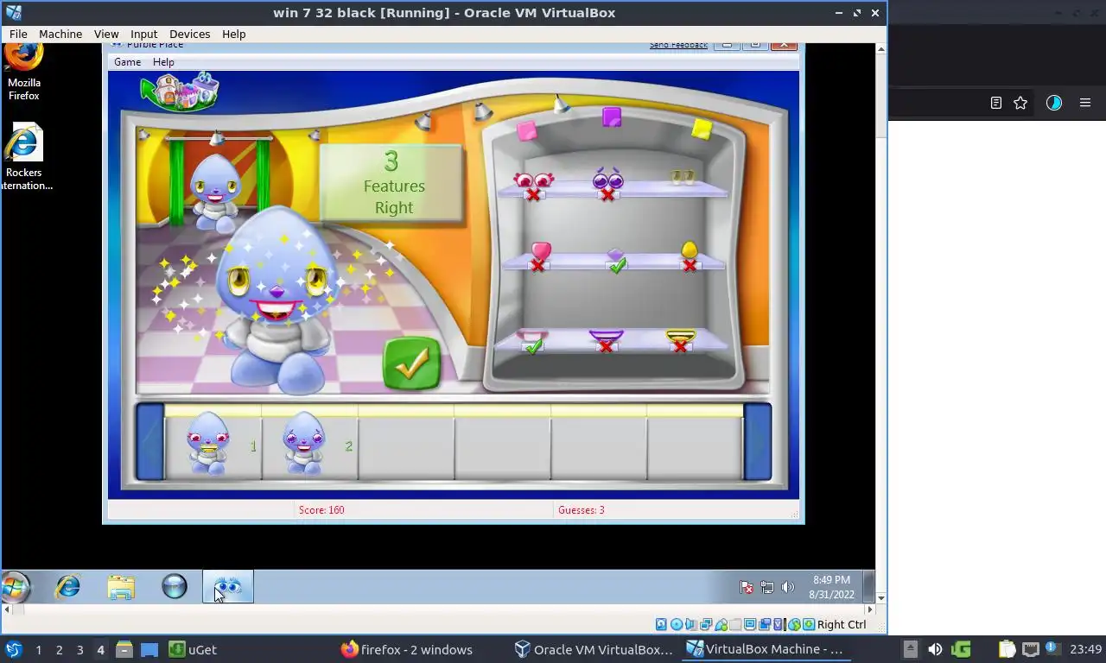Open the Game menu in Purble Place

pyautogui.click(x=127, y=62)
